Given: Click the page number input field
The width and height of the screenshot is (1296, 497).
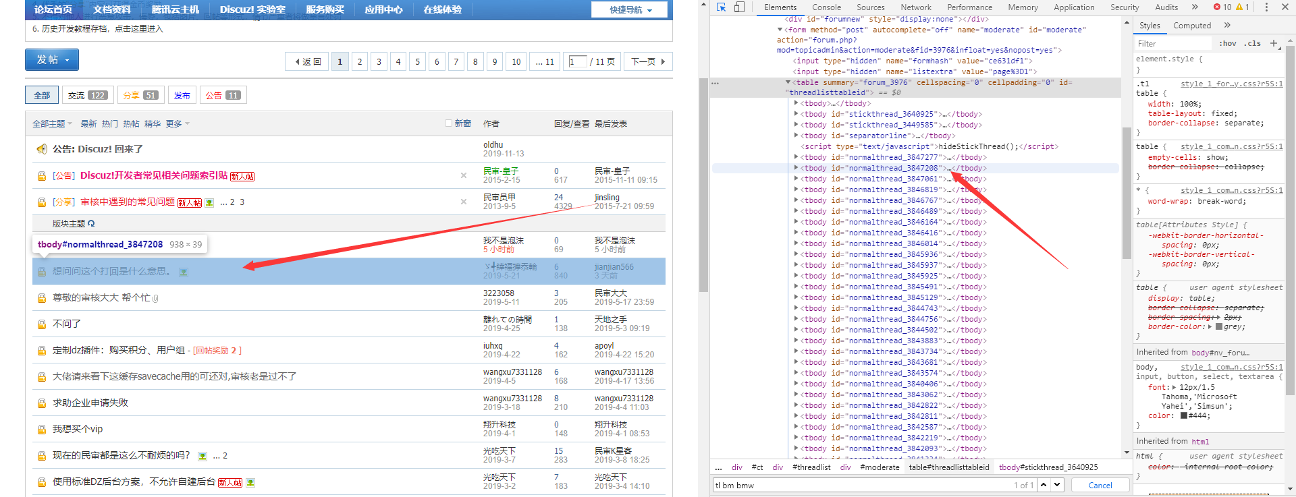Looking at the screenshot, I should tap(578, 61).
